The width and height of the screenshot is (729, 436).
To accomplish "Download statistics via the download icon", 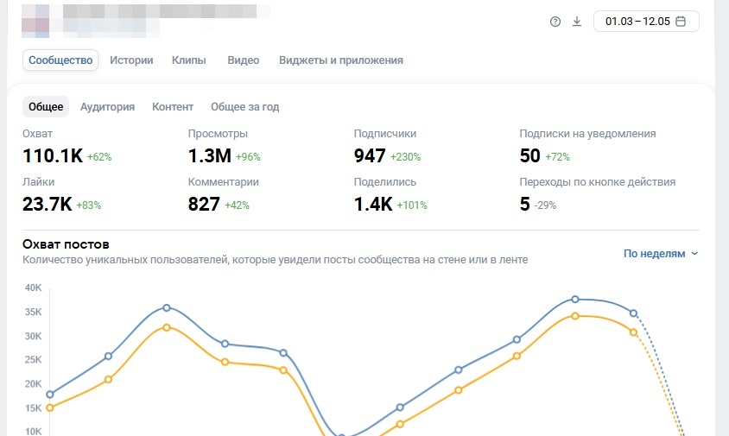I will (x=576, y=22).
